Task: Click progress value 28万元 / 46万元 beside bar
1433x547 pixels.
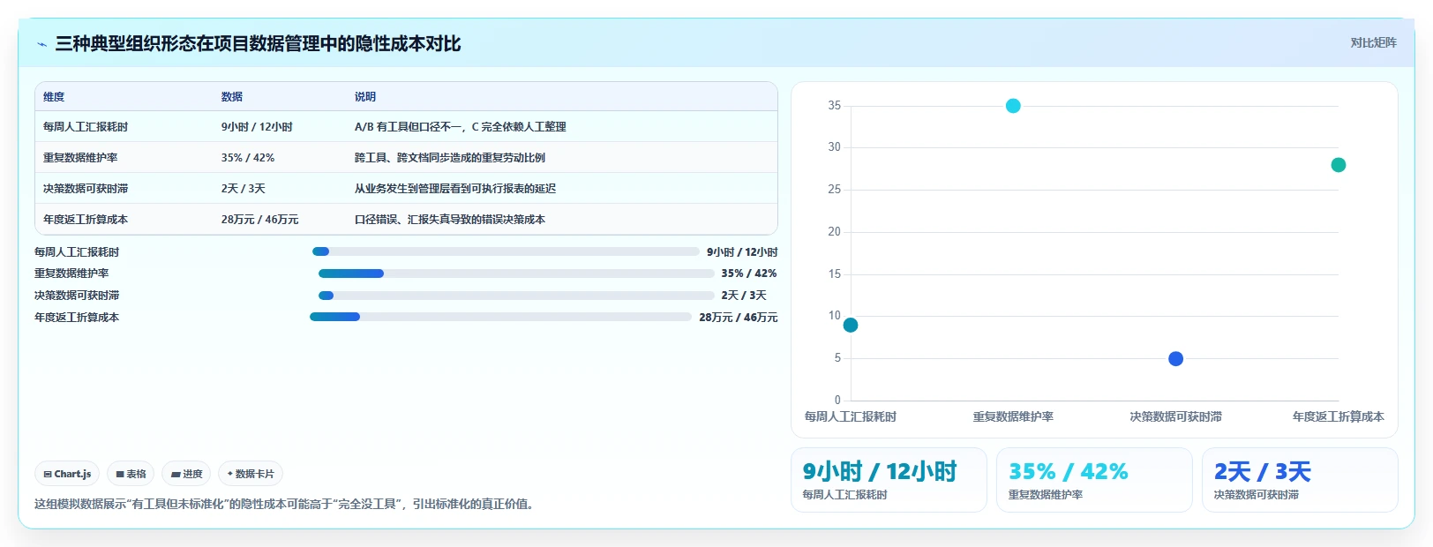Action: 739,318
